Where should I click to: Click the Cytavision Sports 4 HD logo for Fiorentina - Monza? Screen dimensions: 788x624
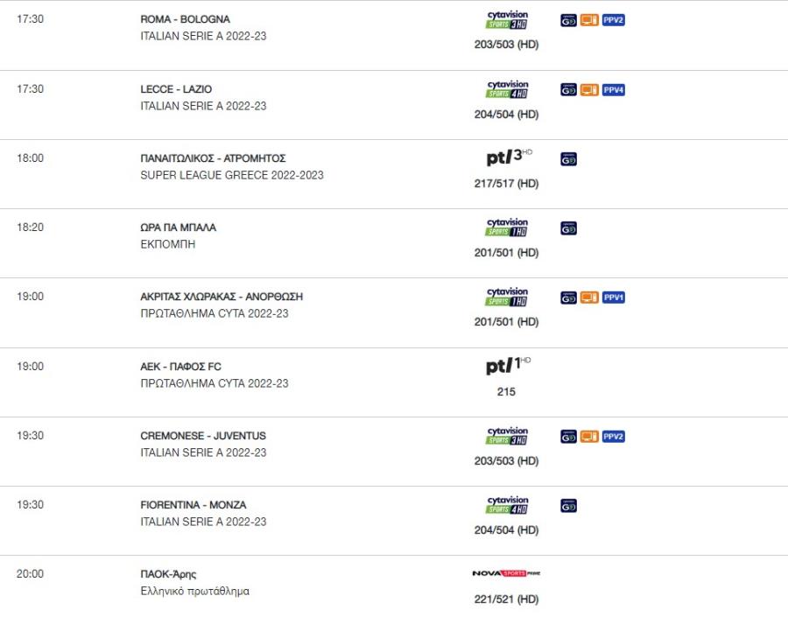tap(507, 504)
